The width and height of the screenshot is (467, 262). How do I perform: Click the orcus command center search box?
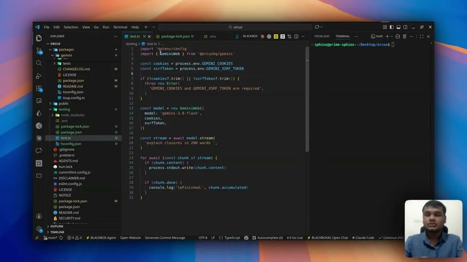[x=235, y=27]
